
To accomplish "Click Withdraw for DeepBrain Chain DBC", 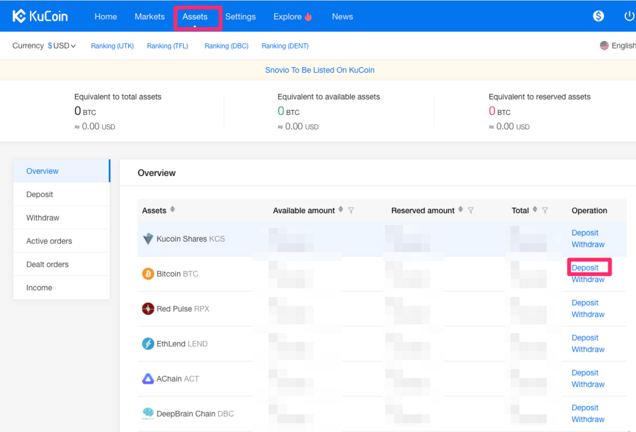I will coord(588,419).
